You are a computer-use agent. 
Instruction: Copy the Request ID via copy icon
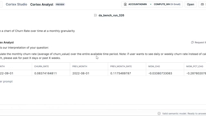192,42
